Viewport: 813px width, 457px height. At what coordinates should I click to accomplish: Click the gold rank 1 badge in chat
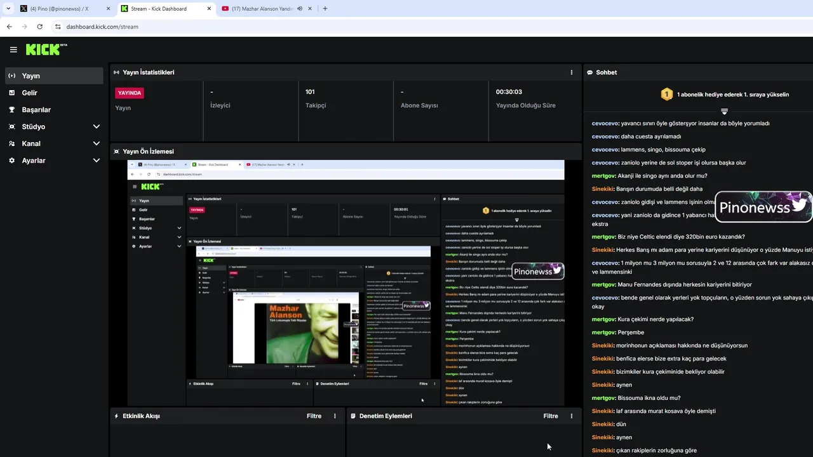[666, 95]
